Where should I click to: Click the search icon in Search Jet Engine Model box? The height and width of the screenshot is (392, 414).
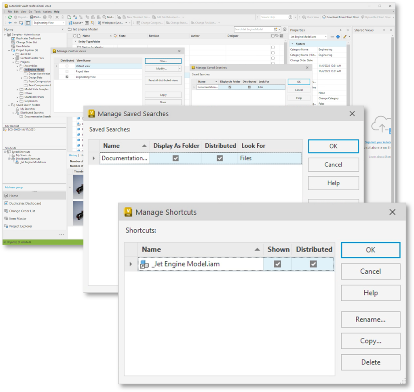[275, 30]
